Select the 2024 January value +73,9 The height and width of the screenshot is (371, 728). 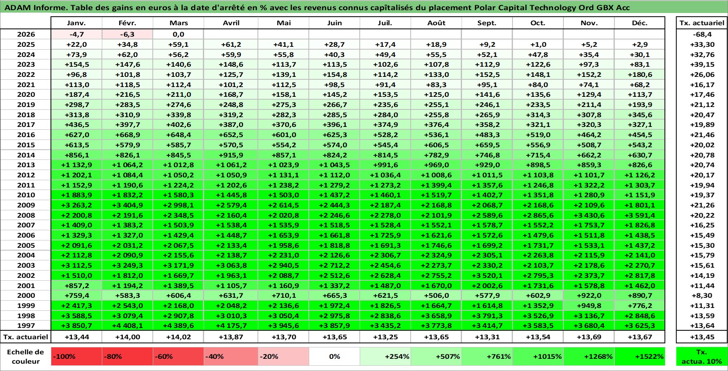click(77, 55)
